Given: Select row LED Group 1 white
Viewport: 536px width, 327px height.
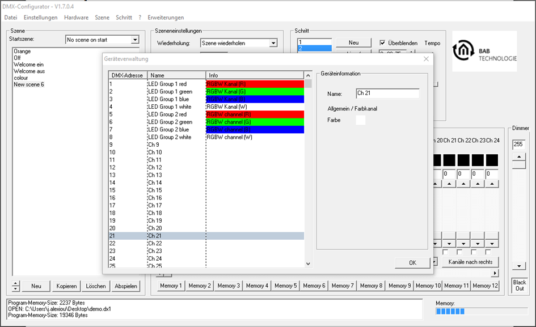Looking at the screenshot, I should tap(206, 107).
